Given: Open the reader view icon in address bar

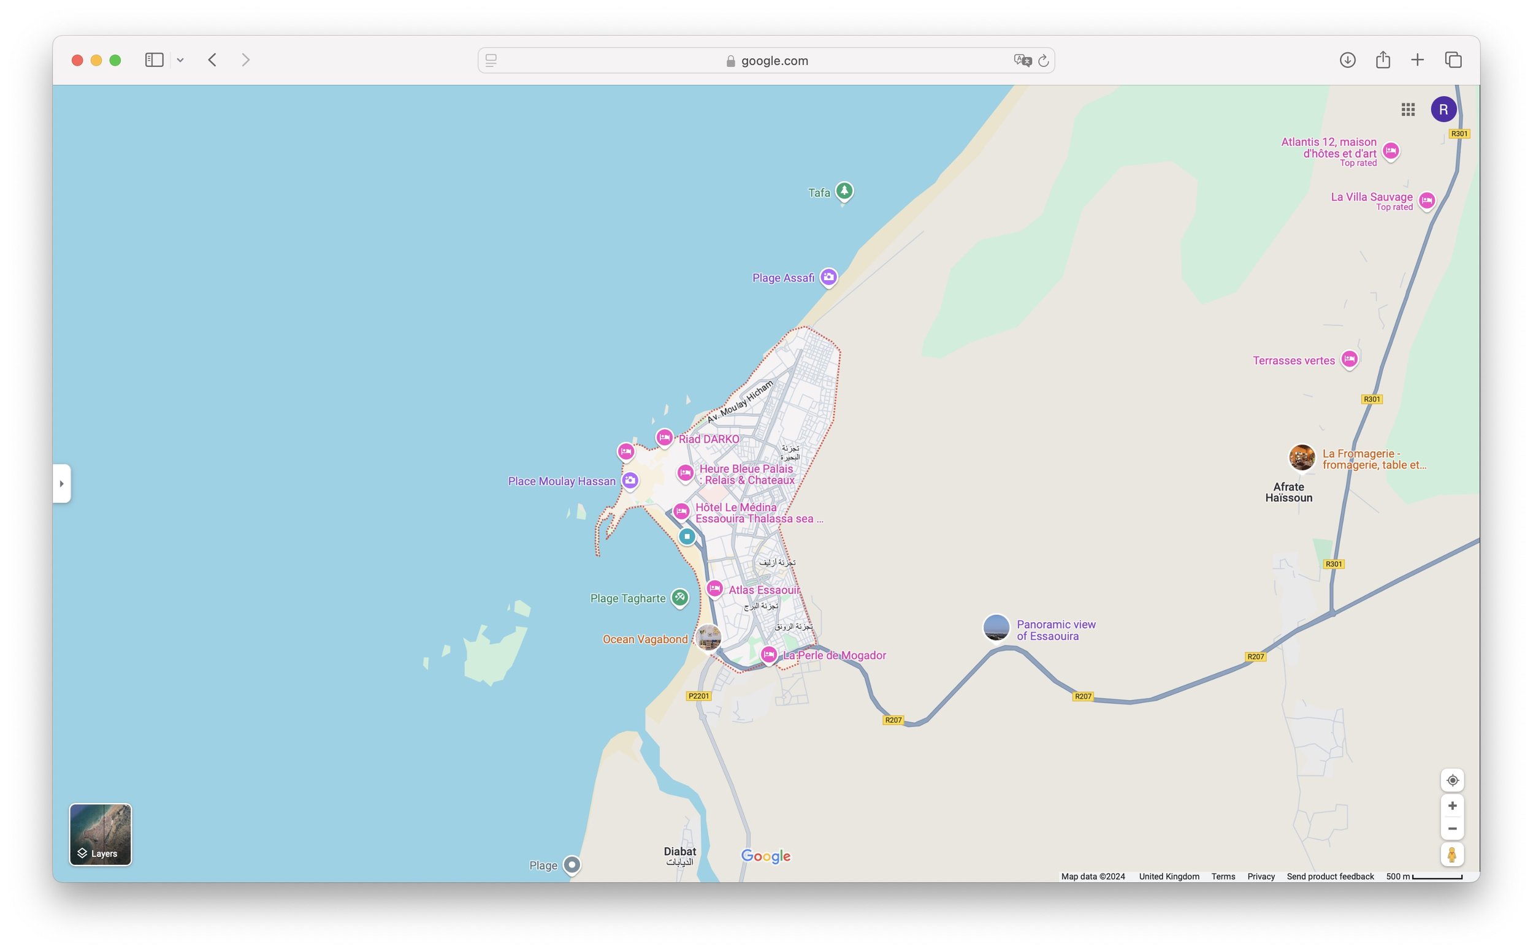Looking at the screenshot, I should coord(491,61).
